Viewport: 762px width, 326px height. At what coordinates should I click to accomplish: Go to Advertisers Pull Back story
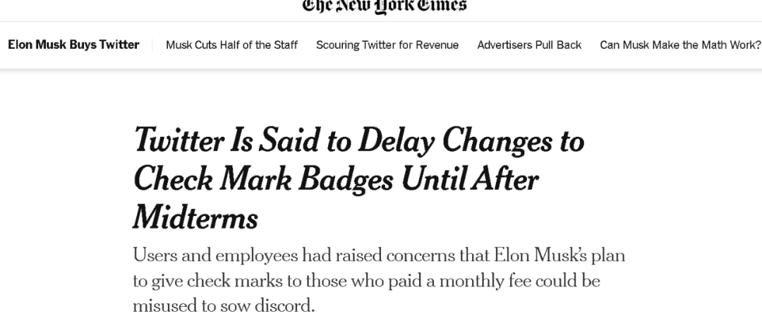(529, 45)
